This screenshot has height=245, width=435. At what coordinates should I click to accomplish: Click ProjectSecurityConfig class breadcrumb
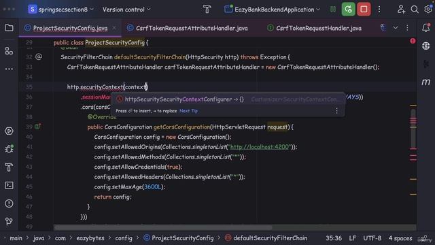click(x=179, y=238)
